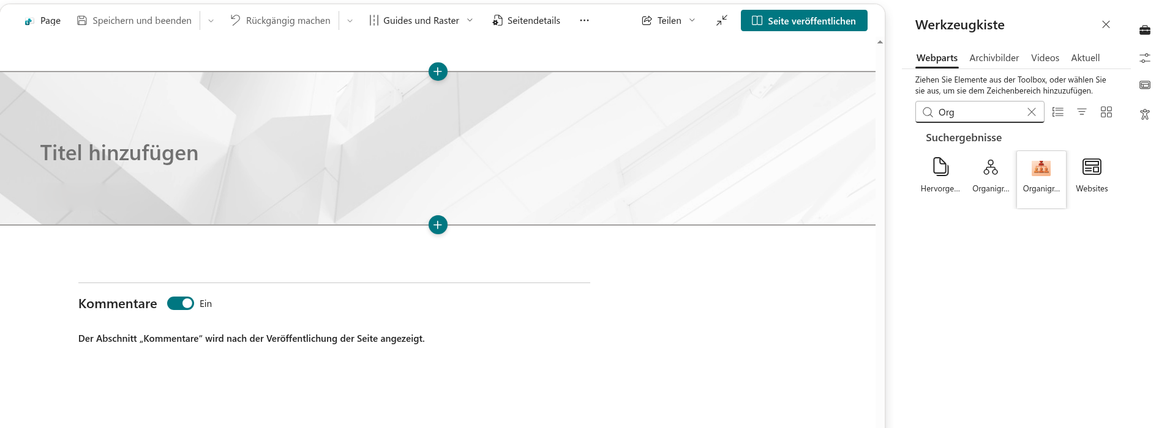1167x428 pixels.
Task: Click Rückgängig machen
Action: (x=280, y=21)
